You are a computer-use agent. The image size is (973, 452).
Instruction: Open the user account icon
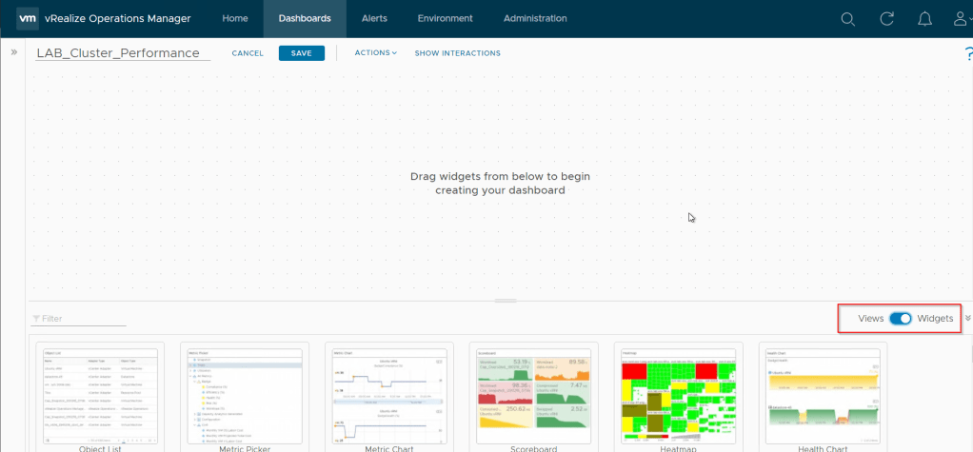tap(961, 19)
